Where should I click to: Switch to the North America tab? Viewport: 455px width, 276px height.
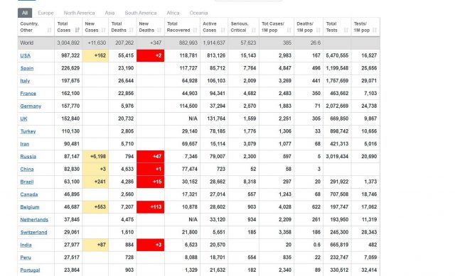[79, 13]
